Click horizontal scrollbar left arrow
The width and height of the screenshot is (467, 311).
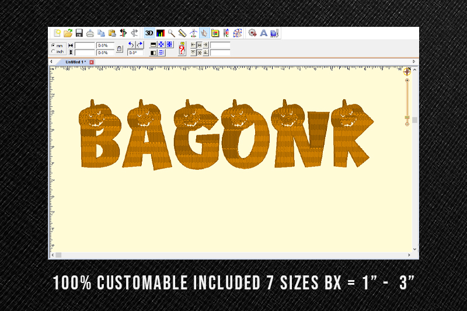point(53,255)
